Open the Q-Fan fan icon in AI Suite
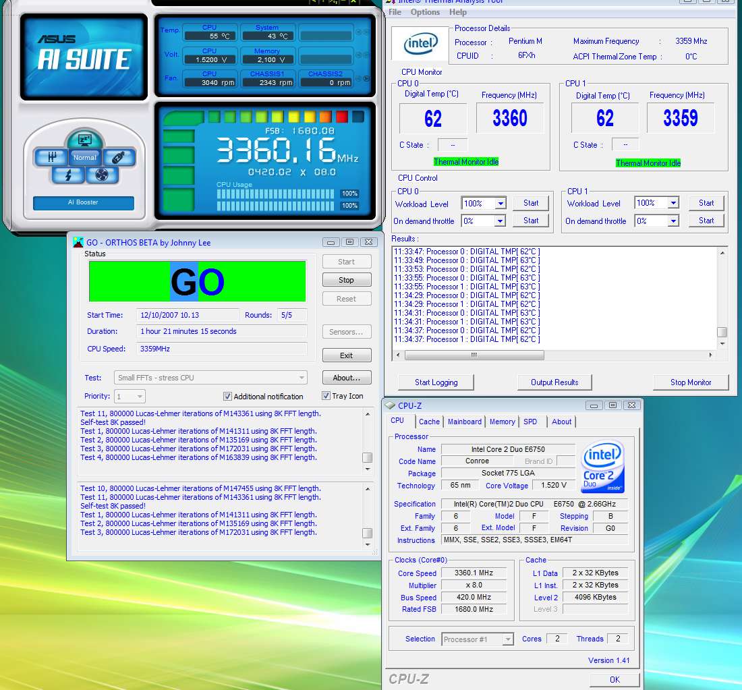The width and height of the screenshot is (742, 690). (102, 175)
